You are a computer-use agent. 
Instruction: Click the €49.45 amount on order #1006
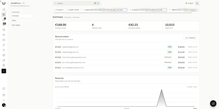click(181, 47)
